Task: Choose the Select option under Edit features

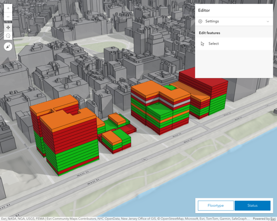Action: click(x=214, y=44)
